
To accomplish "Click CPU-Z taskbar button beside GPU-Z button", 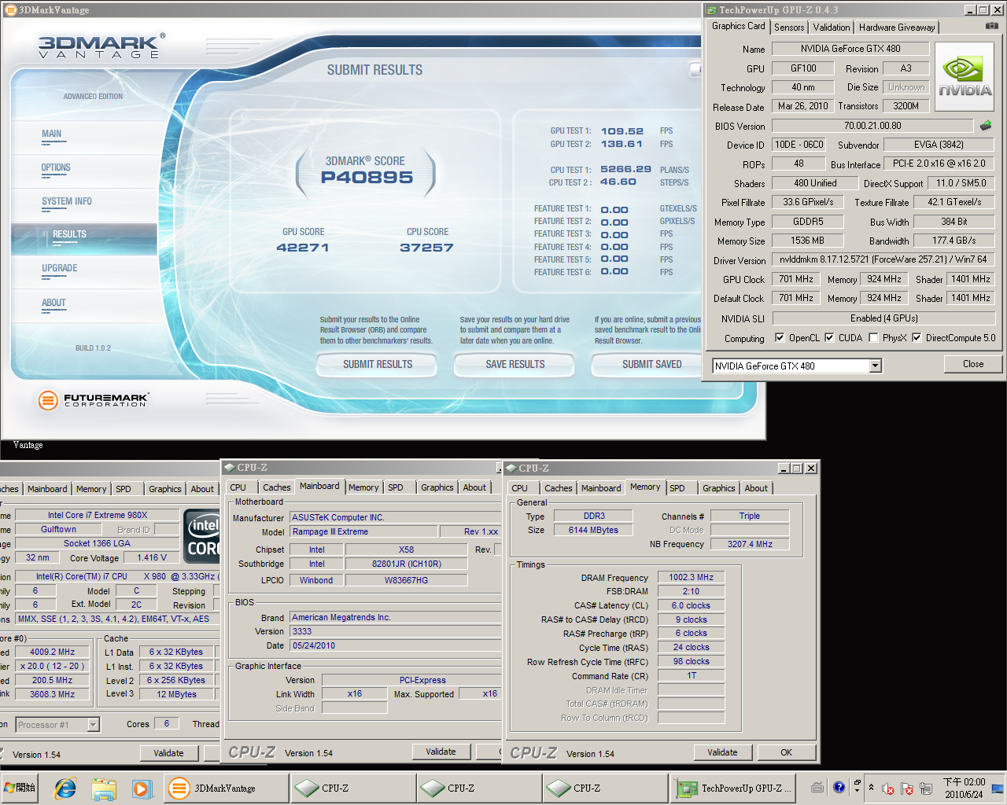I will [x=605, y=788].
